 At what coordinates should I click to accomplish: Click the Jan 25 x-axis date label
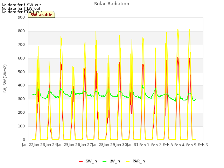pyautogui.click(x=63, y=145)
